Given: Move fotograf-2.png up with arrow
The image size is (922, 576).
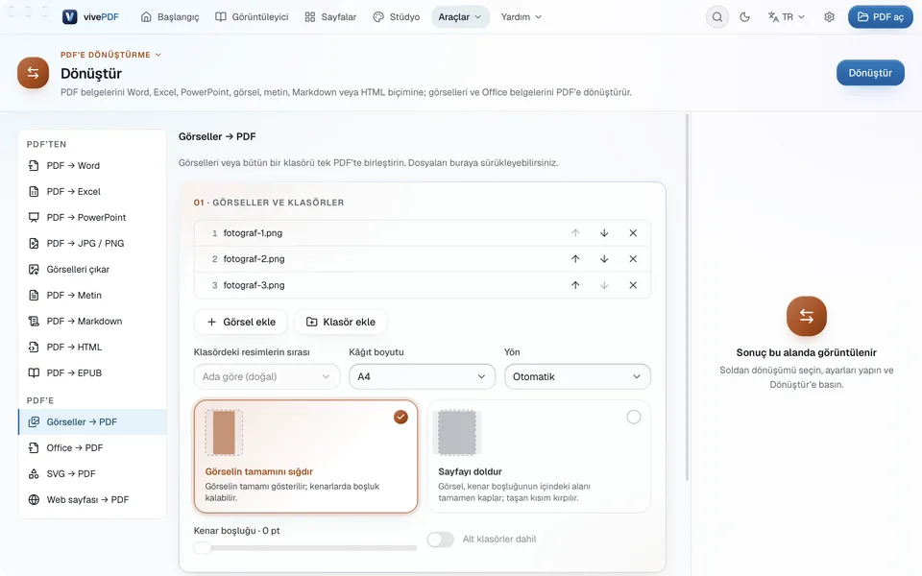Looking at the screenshot, I should [x=575, y=259].
